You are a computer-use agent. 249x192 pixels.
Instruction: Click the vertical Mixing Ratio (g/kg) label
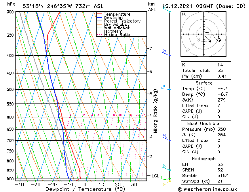pyautogui.click(x=155, y=111)
